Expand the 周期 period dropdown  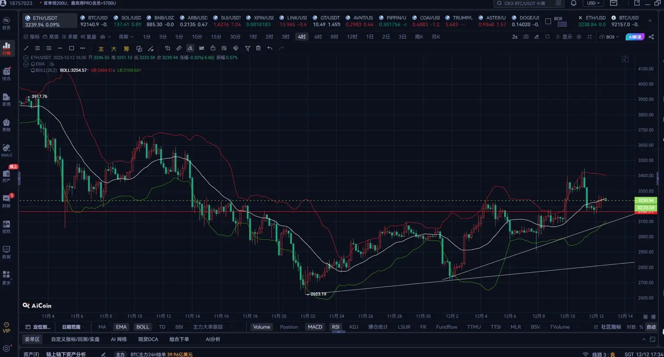pos(126,37)
